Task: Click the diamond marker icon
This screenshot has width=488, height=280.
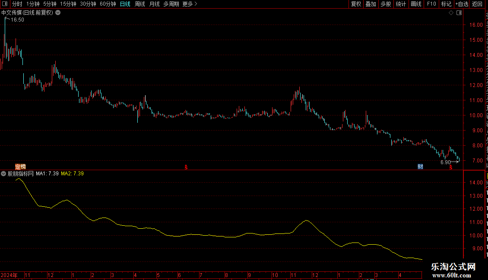Action: tap(451, 13)
